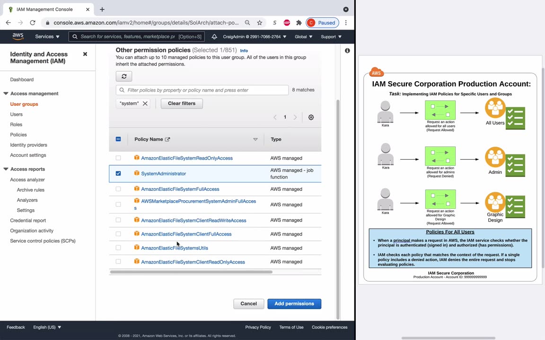
Task: Click the refresh policies list button
Action: [x=124, y=76]
